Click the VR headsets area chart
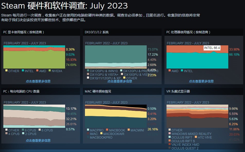 click(197, 116)
